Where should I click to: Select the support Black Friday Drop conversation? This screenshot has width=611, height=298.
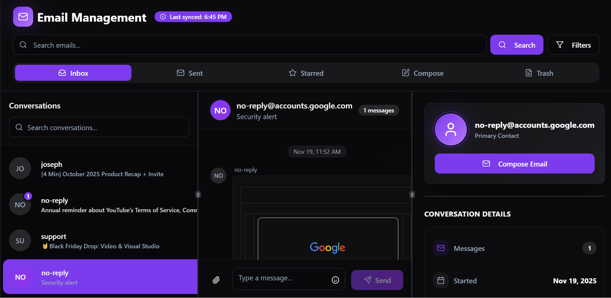100,241
